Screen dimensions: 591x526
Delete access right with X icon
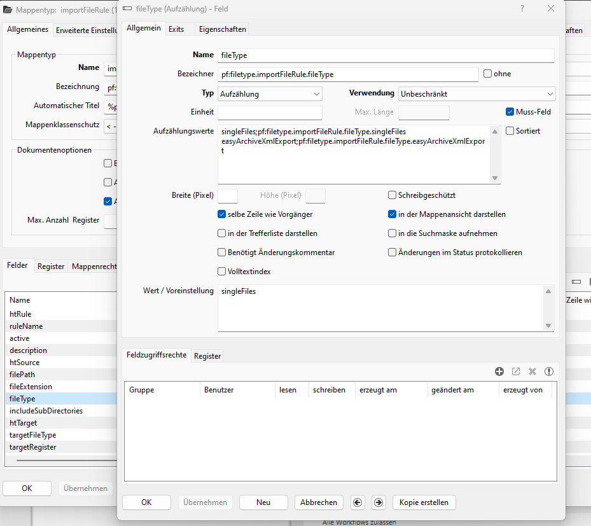[532, 371]
